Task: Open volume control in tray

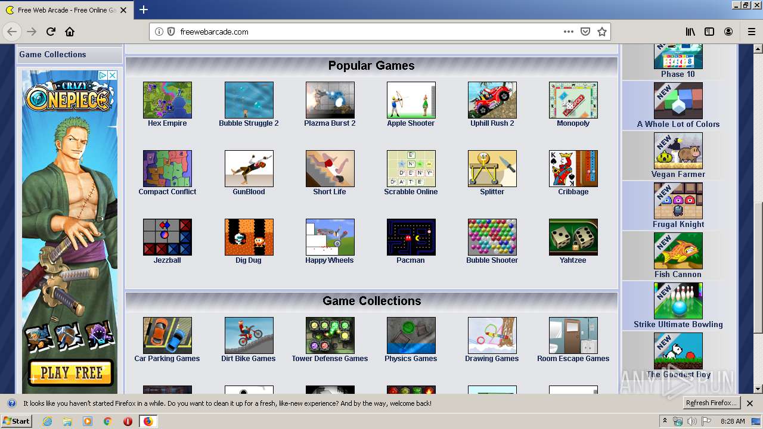Action: [691, 421]
